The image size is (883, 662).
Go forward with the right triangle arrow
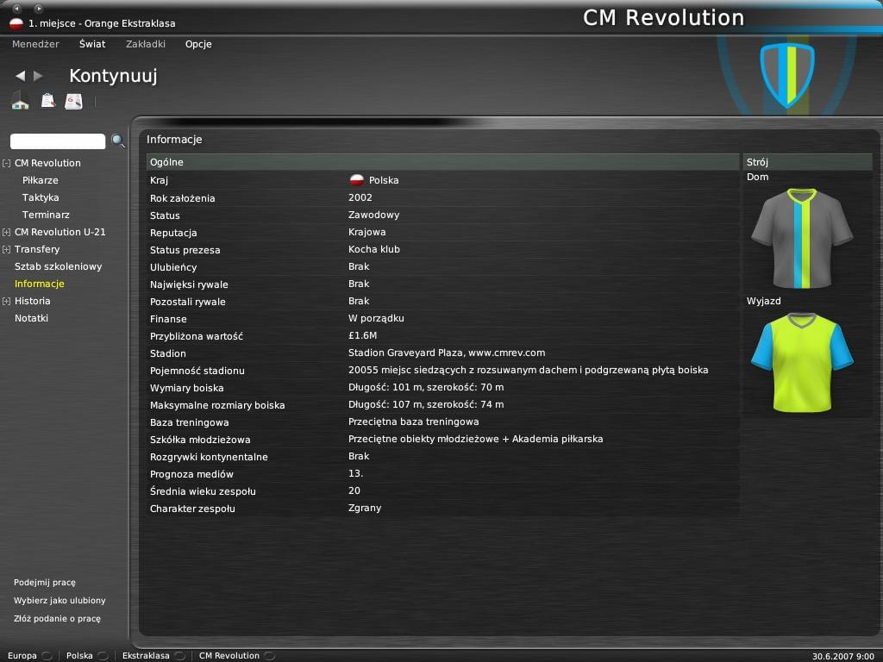[38, 76]
